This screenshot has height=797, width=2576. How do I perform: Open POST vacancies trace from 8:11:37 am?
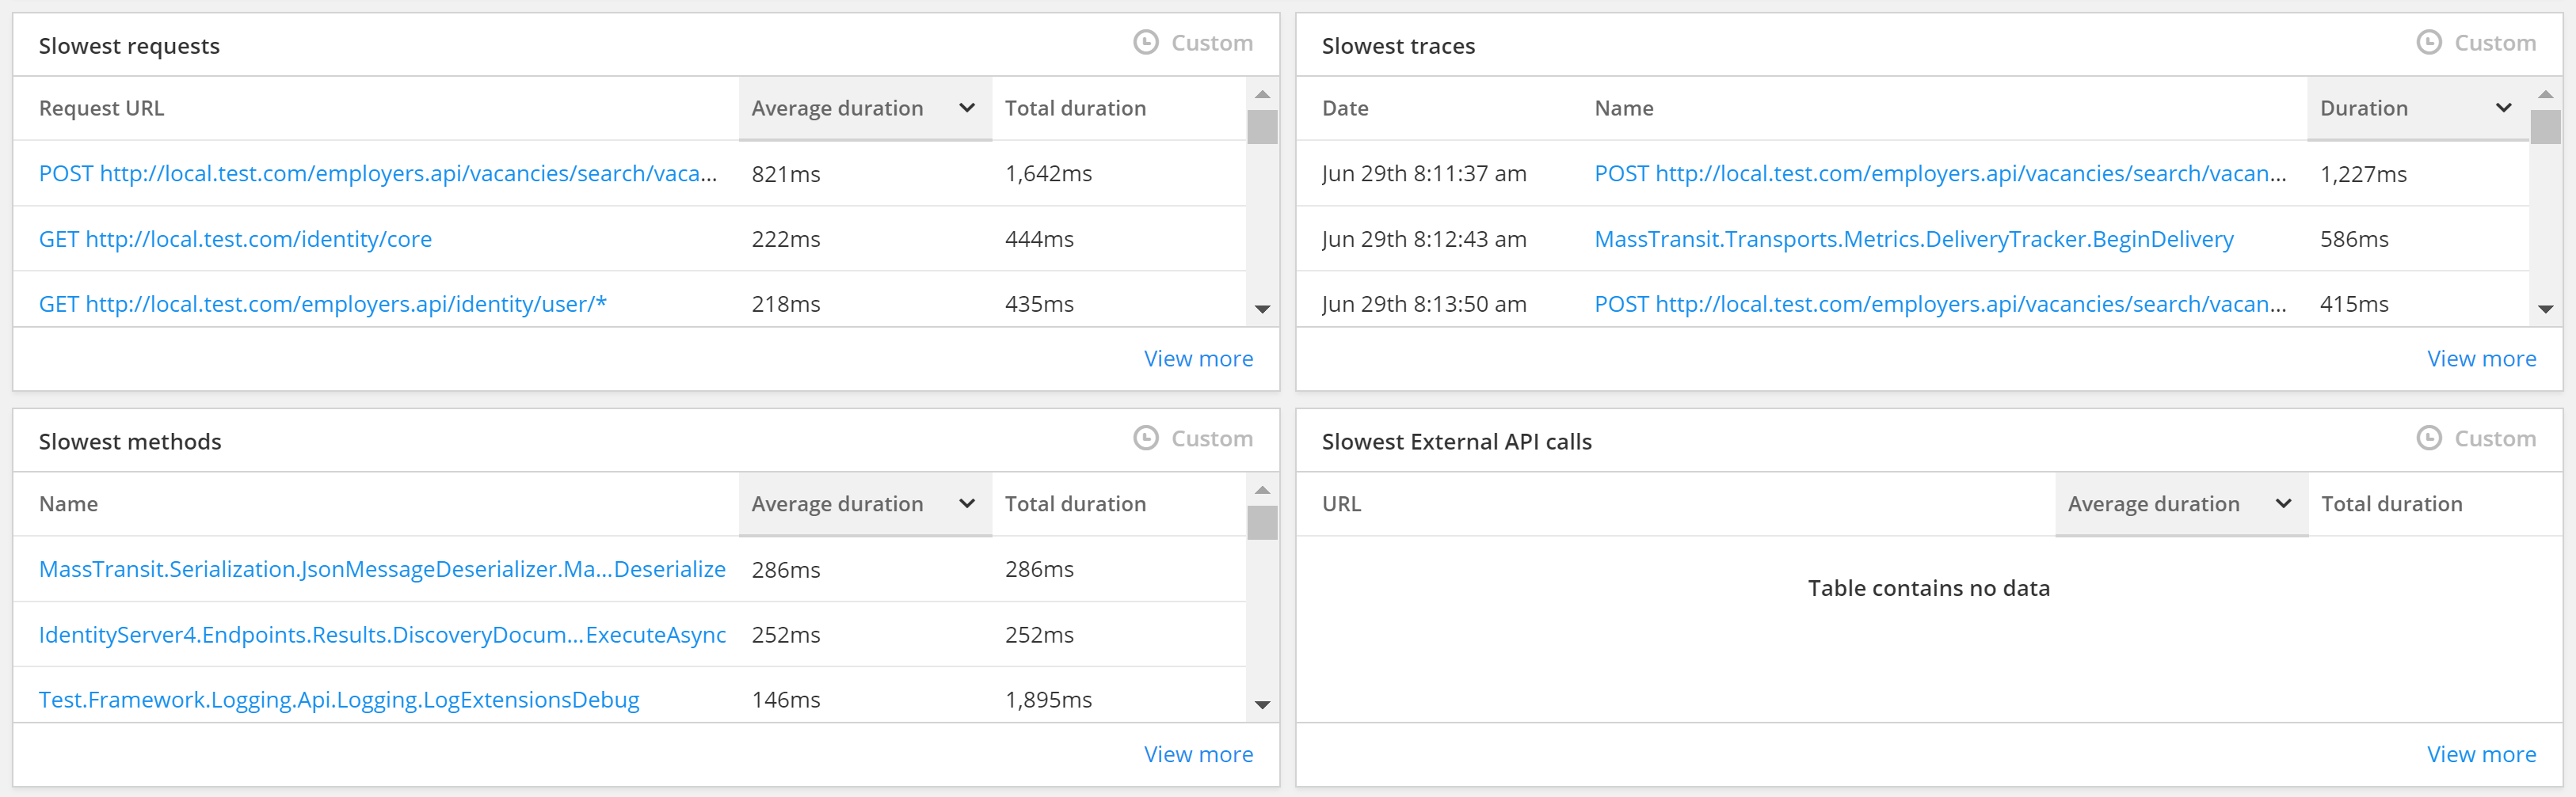pos(1940,173)
